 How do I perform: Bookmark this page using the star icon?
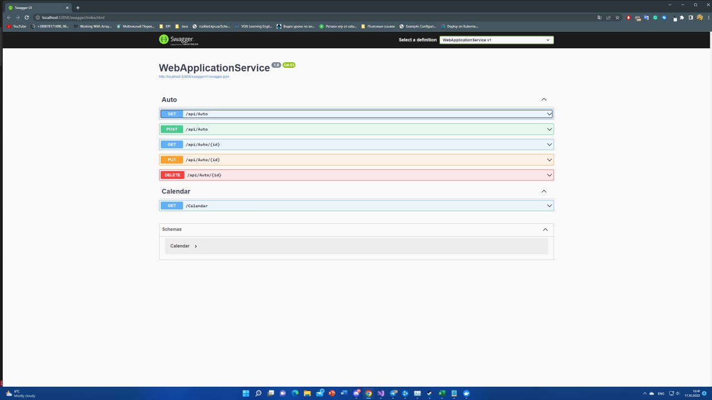coord(617,17)
